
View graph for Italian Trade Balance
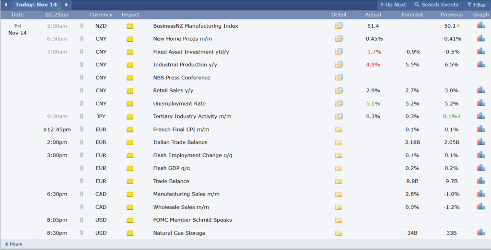[480, 142]
